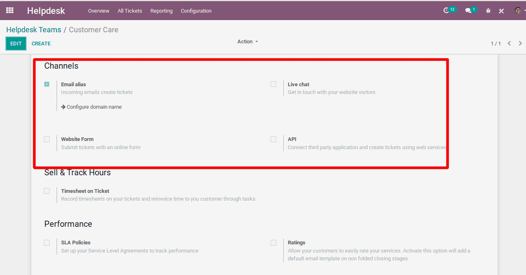Open the user avatar menu
Screen dimensions: 526x275
click(x=518, y=11)
